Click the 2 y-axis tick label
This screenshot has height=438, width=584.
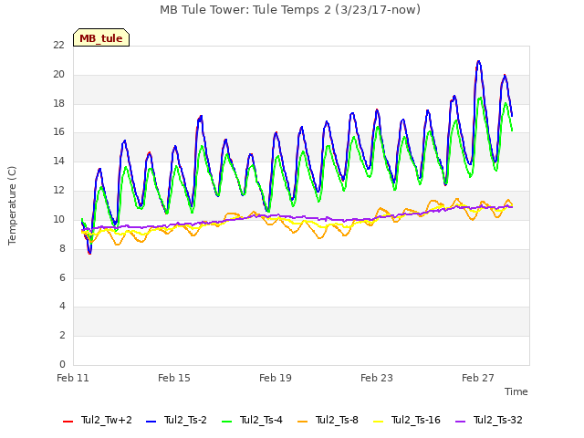62,336
